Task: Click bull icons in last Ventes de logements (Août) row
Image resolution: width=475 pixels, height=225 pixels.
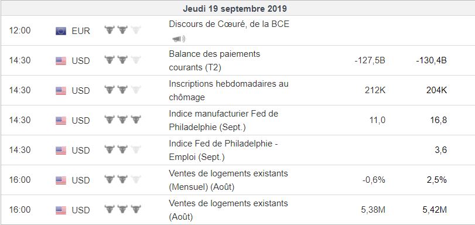Action: 122,209
